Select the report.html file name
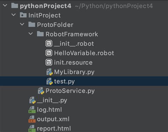 point(54,128)
